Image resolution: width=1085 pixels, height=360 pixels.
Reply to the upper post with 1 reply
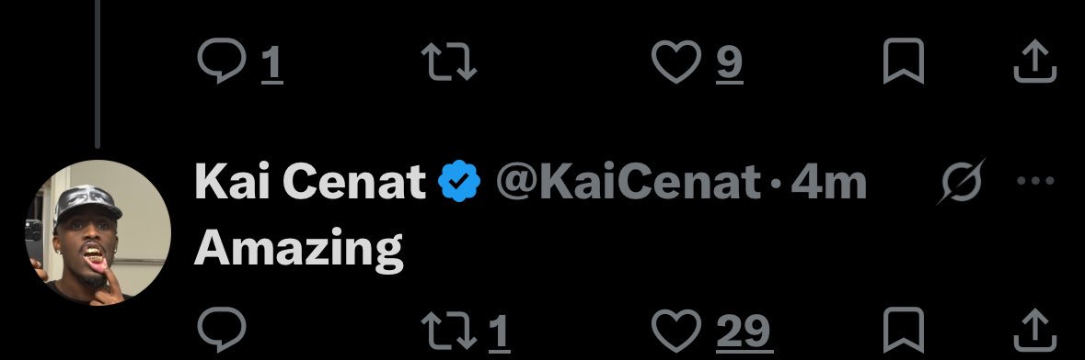coord(222,61)
